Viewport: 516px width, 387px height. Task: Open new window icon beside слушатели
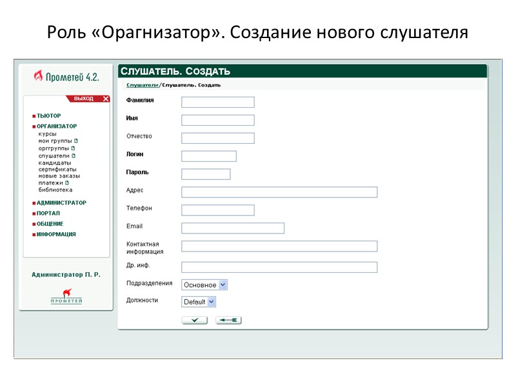(74, 156)
